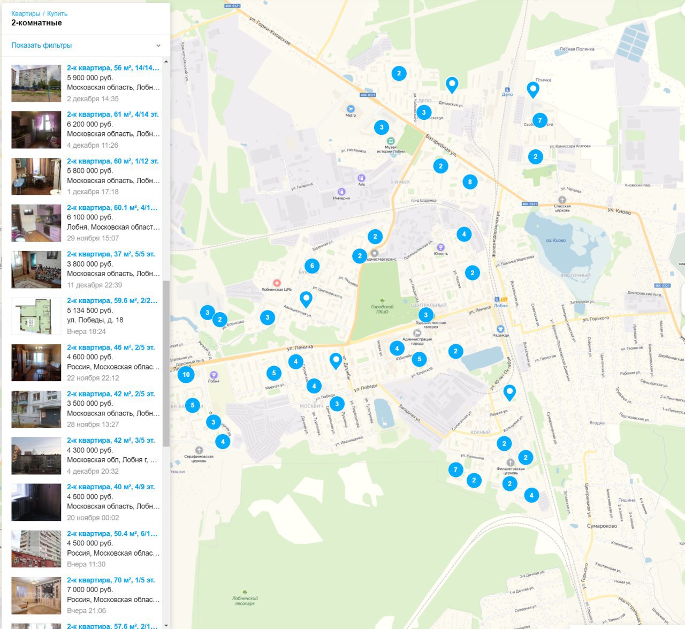Viewport: 685px width, 629px height.
Task: Click the Империя shop icon
Action: point(341,192)
